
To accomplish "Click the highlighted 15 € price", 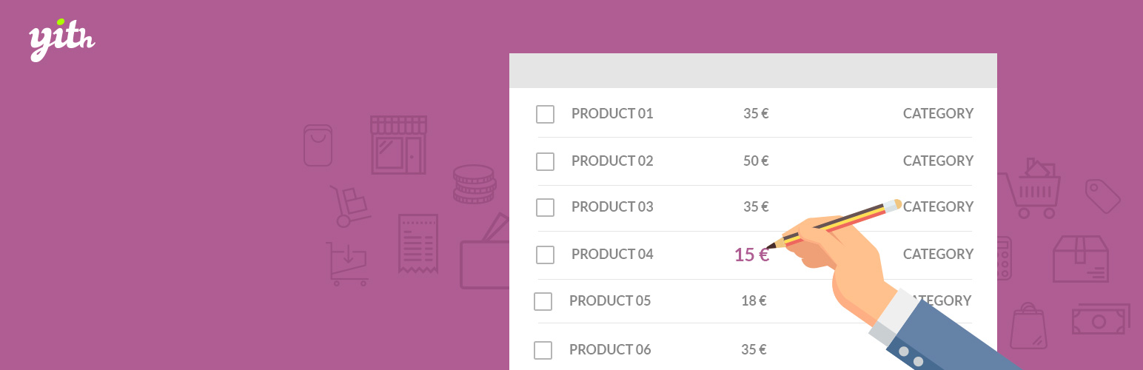I will 751,255.
